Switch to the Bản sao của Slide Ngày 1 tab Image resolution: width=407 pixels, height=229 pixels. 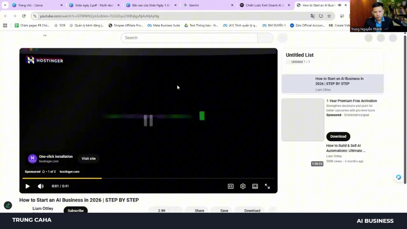[x=151, y=5]
